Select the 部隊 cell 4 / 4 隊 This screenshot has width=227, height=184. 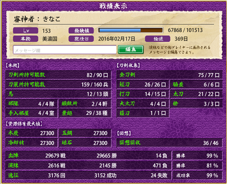[32, 104]
